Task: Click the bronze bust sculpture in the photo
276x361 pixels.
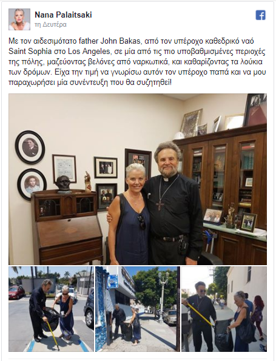Action: pyautogui.click(x=63, y=183)
